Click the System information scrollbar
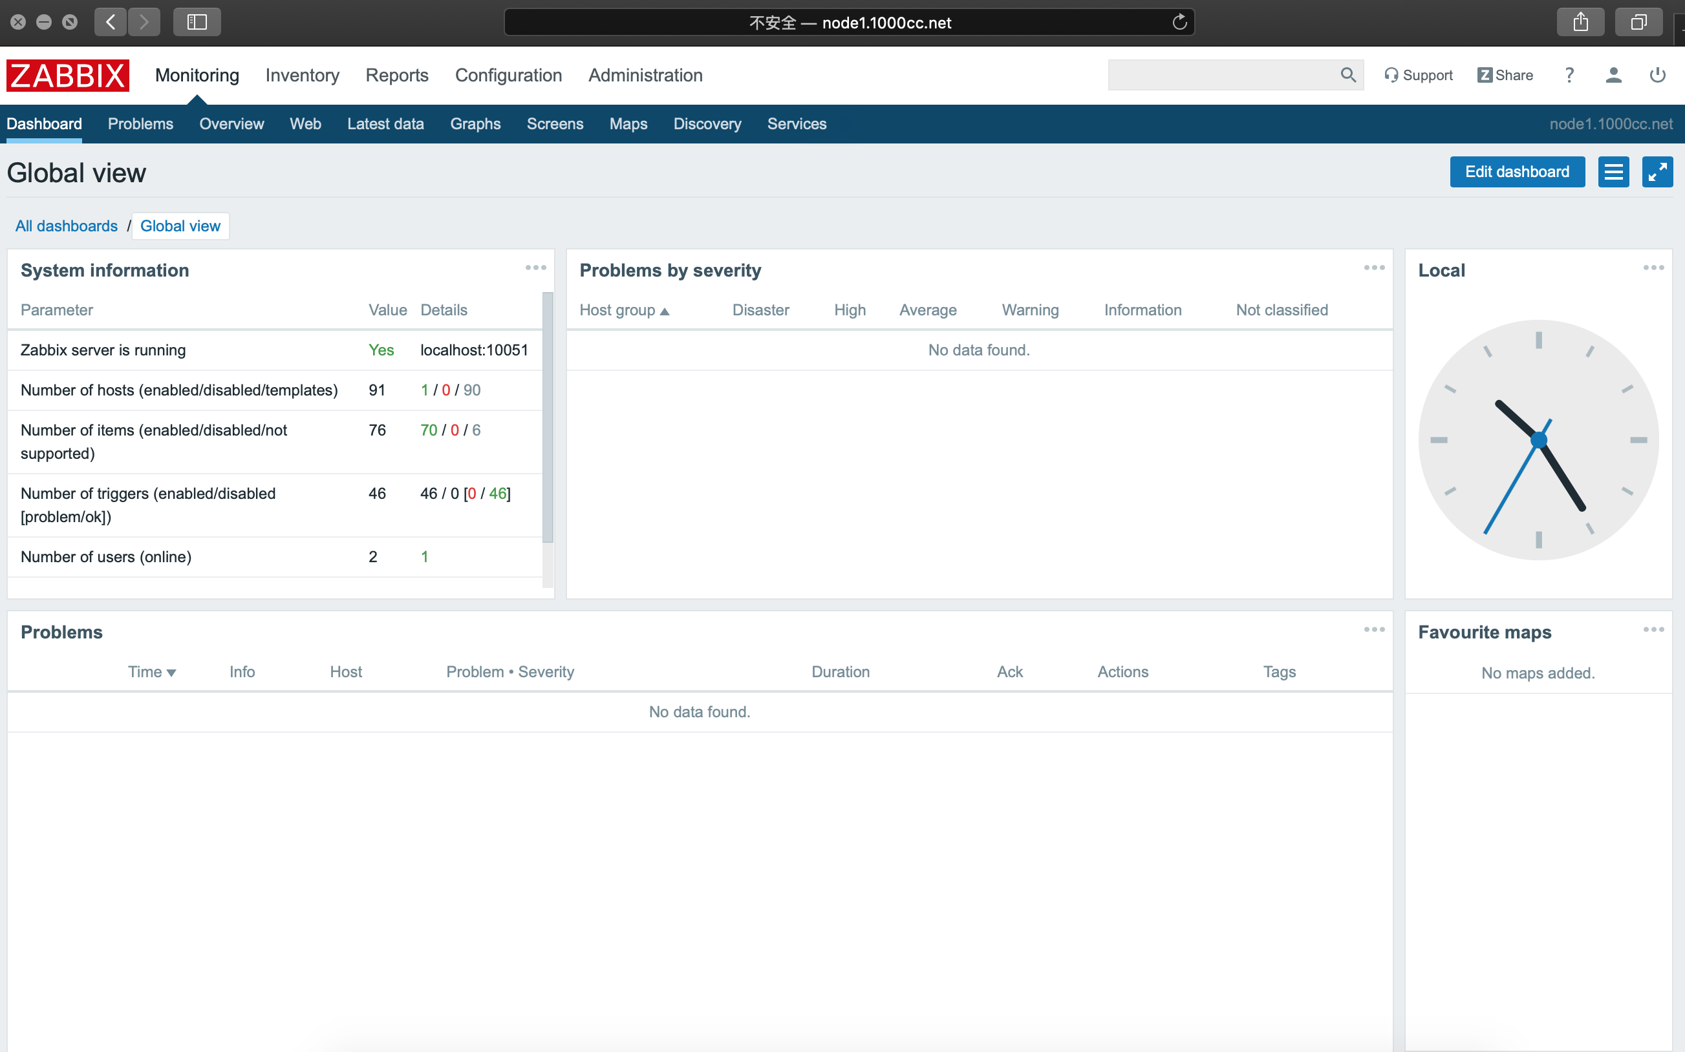1685x1052 pixels. pos(548,417)
